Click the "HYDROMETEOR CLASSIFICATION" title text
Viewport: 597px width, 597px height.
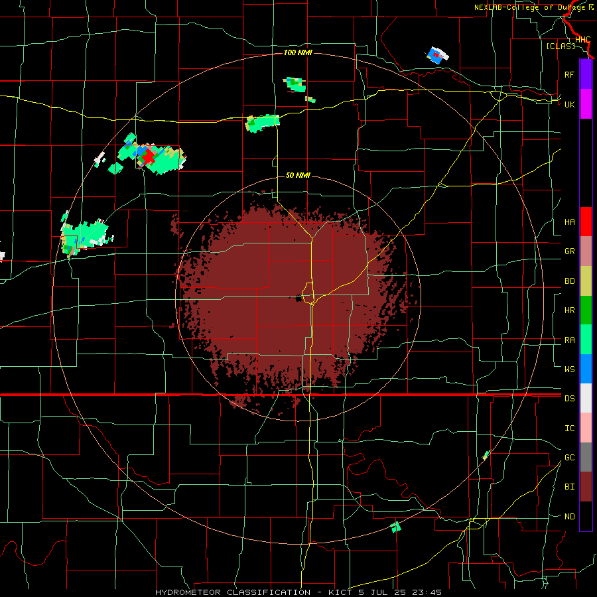pyautogui.click(x=233, y=592)
